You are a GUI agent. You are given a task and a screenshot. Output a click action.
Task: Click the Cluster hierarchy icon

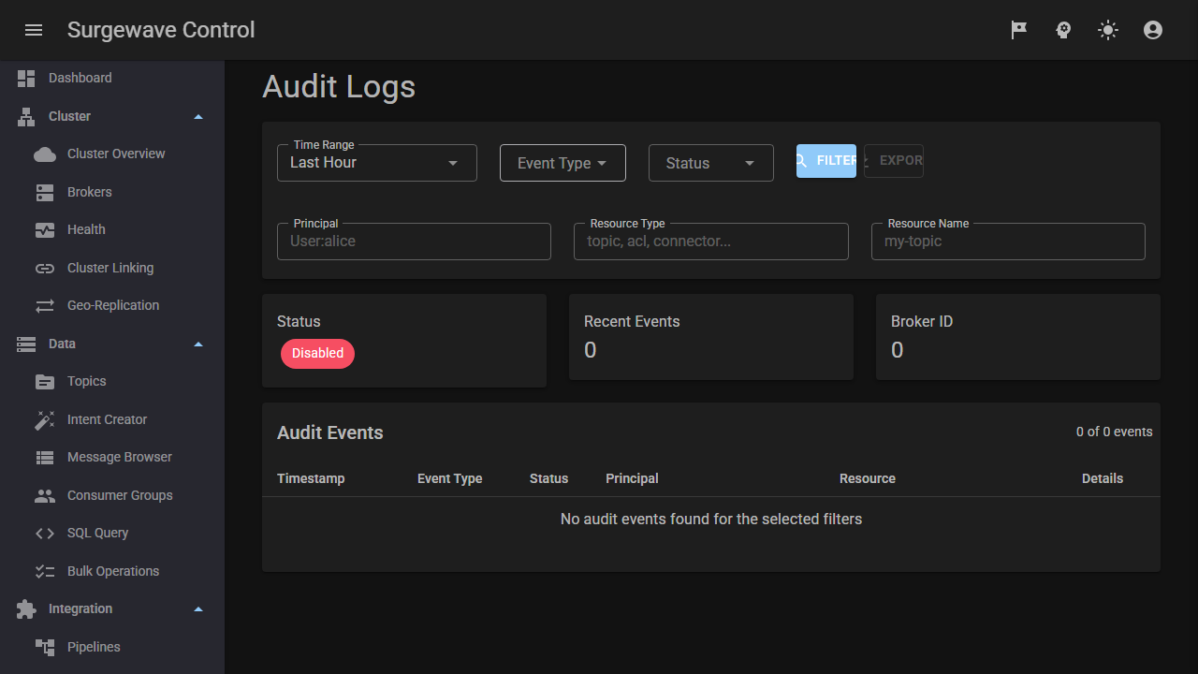pos(26,117)
